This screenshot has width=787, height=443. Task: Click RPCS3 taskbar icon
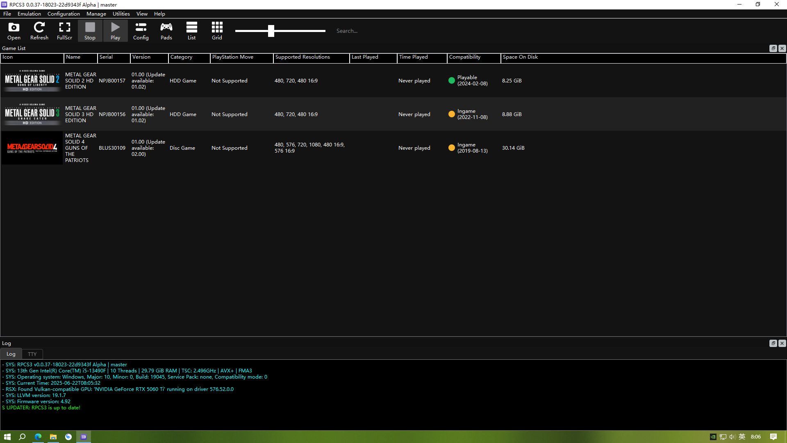pyautogui.click(x=83, y=437)
